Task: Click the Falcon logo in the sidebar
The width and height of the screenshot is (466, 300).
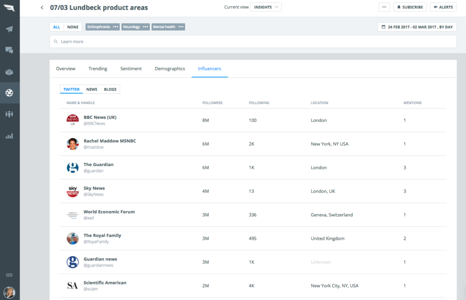Action: point(9,8)
